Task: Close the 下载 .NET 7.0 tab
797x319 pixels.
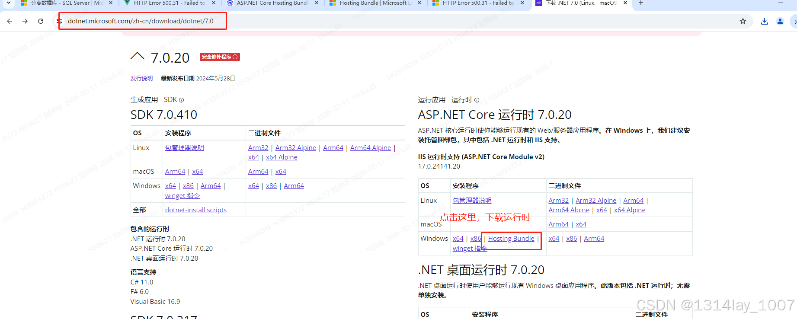Action: pyautogui.click(x=625, y=3)
